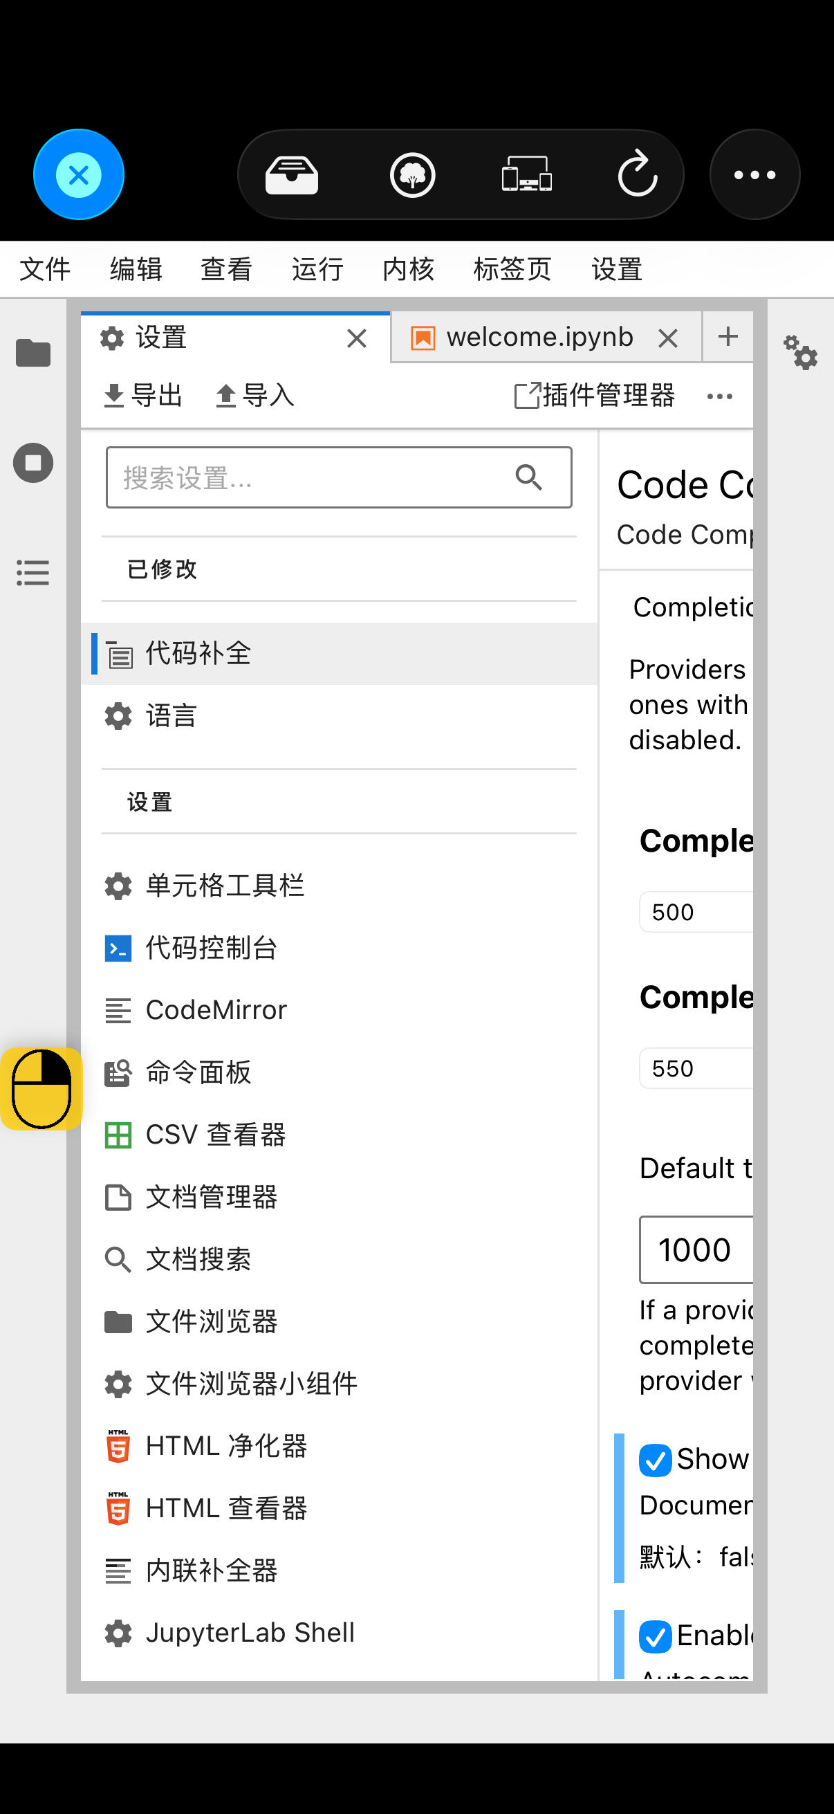Select the 代码控制台 settings entry

pos(340,948)
